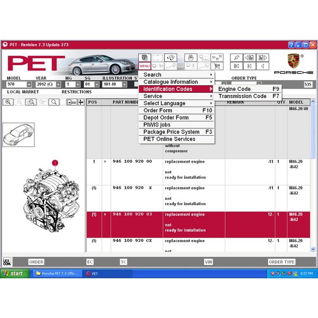318x318 pixels.
Task: Select Transmission Code F7 submenu item
Action: point(249,96)
